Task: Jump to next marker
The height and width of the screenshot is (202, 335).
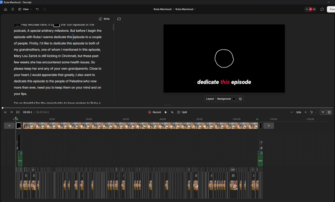Action: (12, 112)
